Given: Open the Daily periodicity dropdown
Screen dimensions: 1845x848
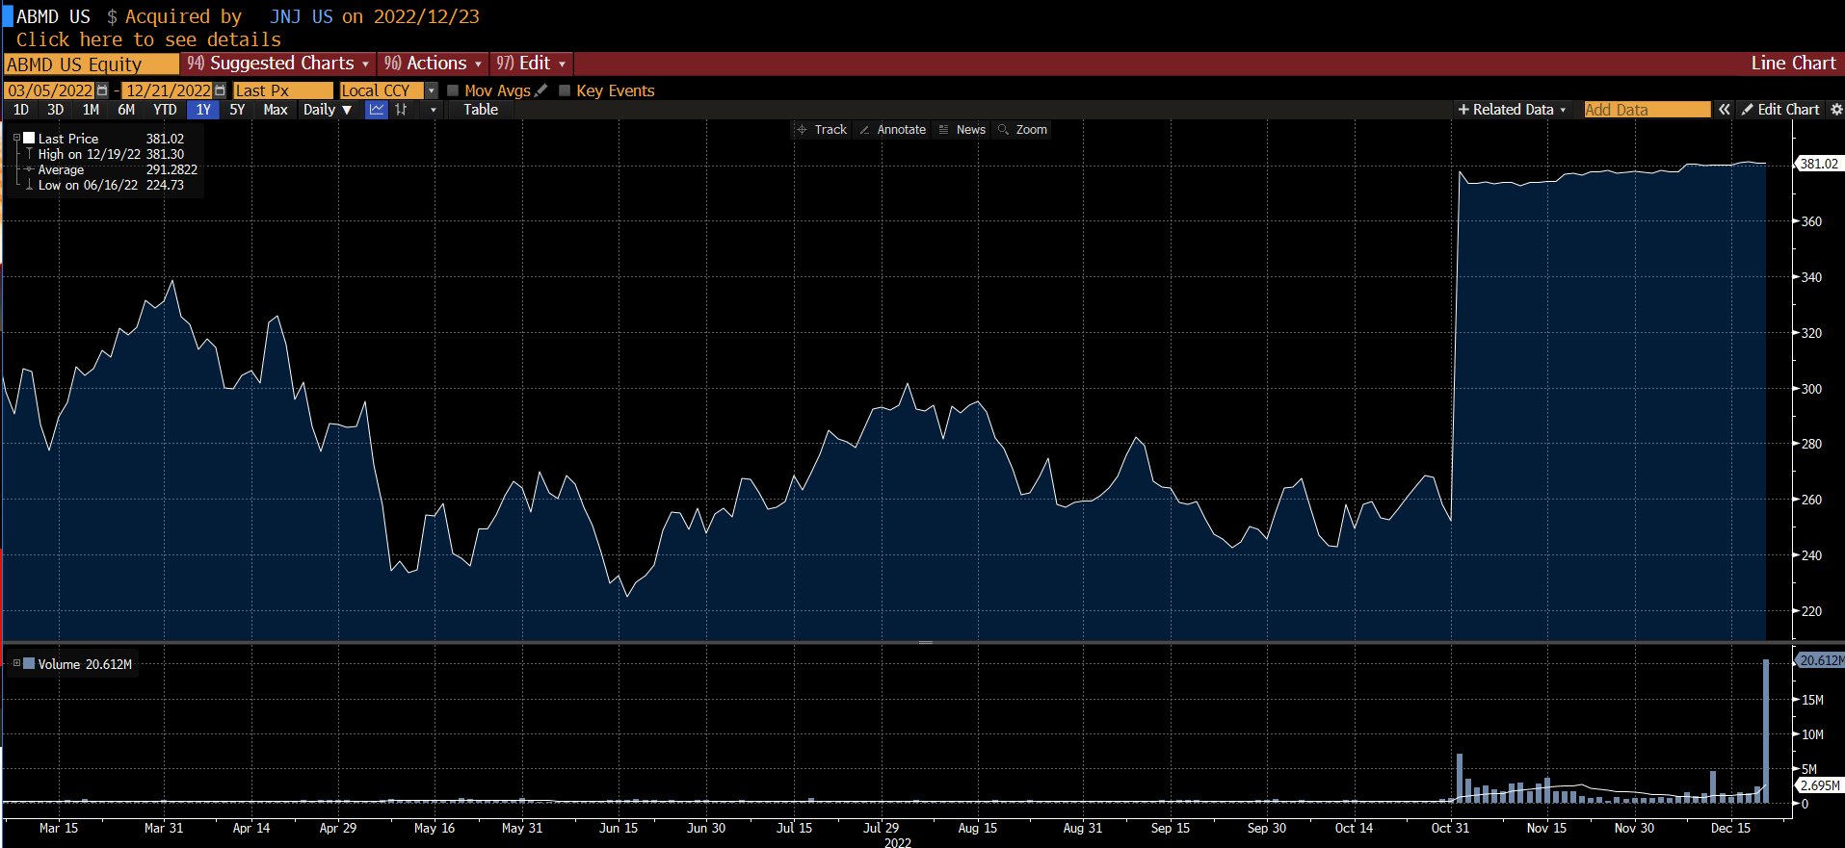Looking at the screenshot, I should (x=328, y=110).
